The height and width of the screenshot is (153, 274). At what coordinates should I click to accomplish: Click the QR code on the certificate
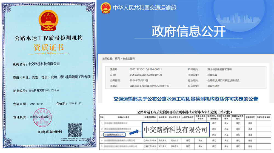75,130
